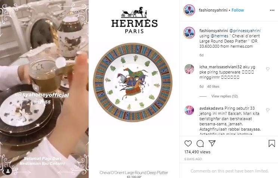Expand View replies (12)
This screenshot has height=178, width=278.
tap(225, 96)
